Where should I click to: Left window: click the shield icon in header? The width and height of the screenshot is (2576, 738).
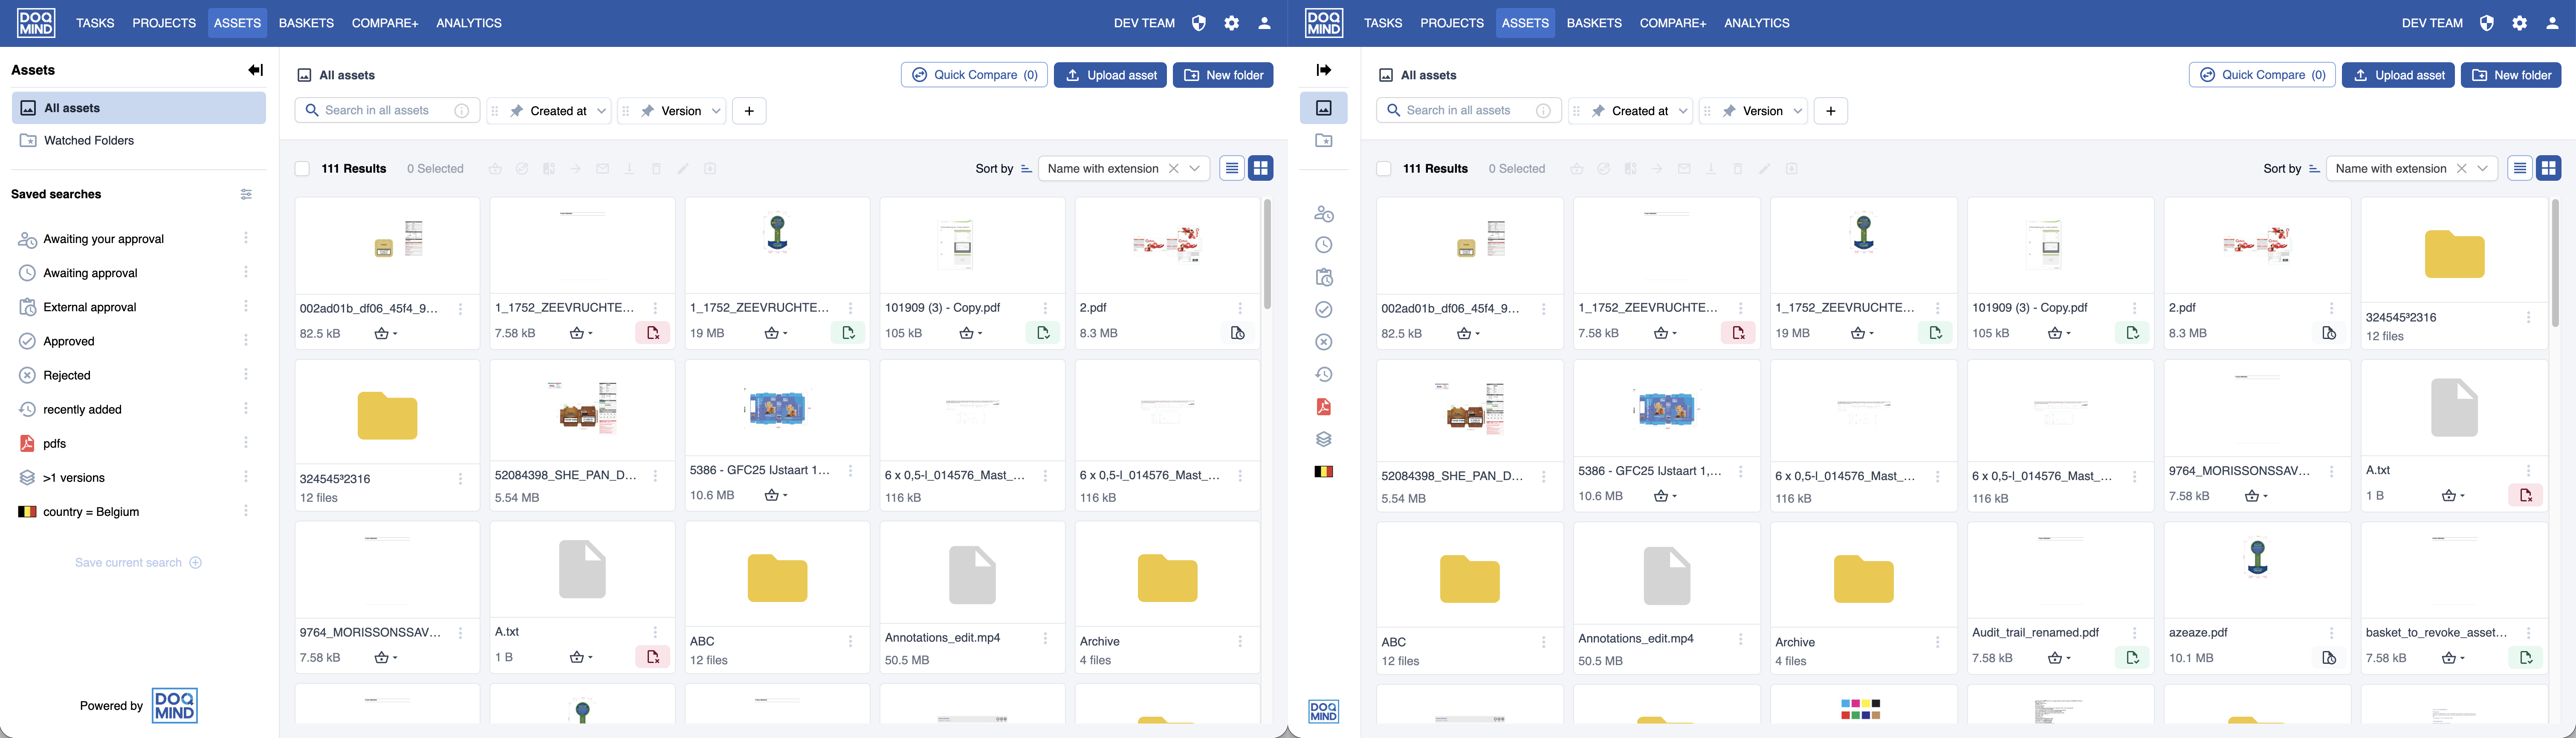pyautogui.click(x=1198, y=23)
